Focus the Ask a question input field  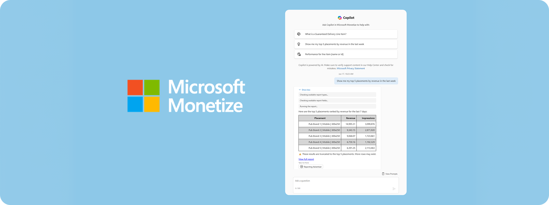pyautogui.click(x=346, y=185)
